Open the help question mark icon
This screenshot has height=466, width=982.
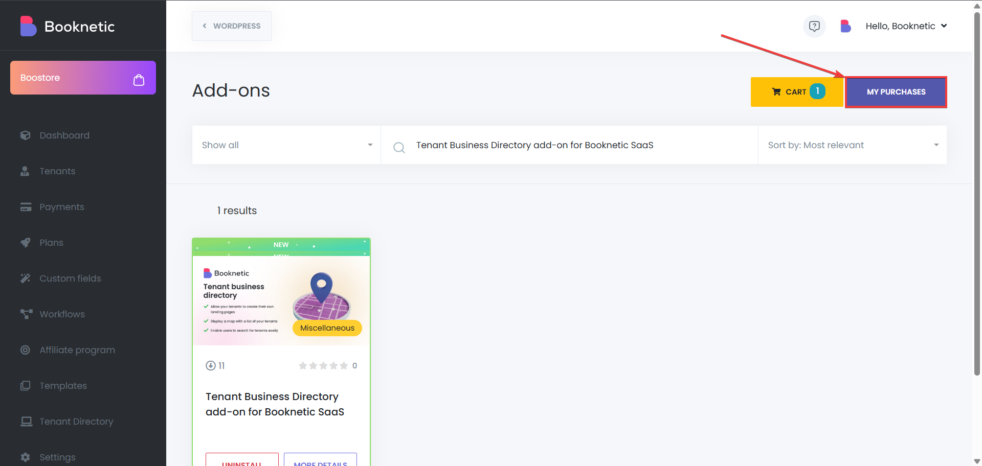[x=814, y=26]
